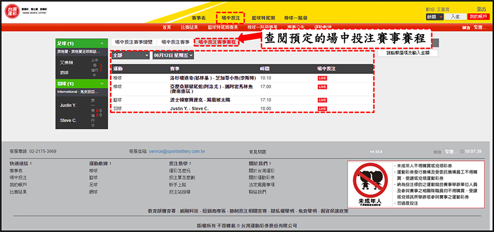Click LIVE badge for 17:10 basketball match
This screenshot has width=494, height=232.
pyautogui.click(x=322, y=100)
